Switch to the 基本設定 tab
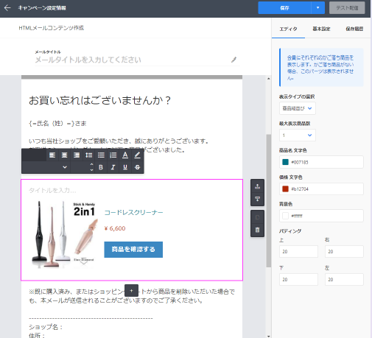The width and height of the screenshot is (372, 338). pyautogui.click(x=321, y=29)
